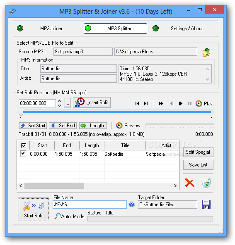The image size is (235, 245).
Task: Jump to previous split position
Action: pyautogui.click(x=137, y=103)
